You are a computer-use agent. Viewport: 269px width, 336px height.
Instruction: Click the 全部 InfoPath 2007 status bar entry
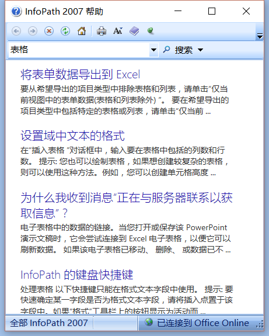point(49,323)
